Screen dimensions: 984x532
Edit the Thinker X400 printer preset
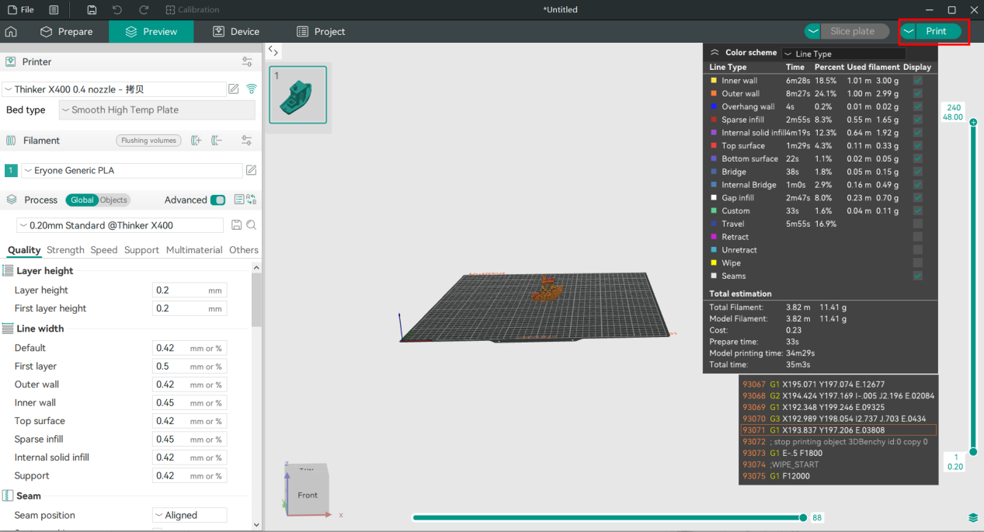coord(234,89)
